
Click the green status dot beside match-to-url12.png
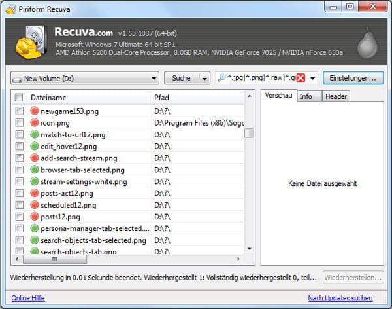pyautogui.click(x=35, y=135)
